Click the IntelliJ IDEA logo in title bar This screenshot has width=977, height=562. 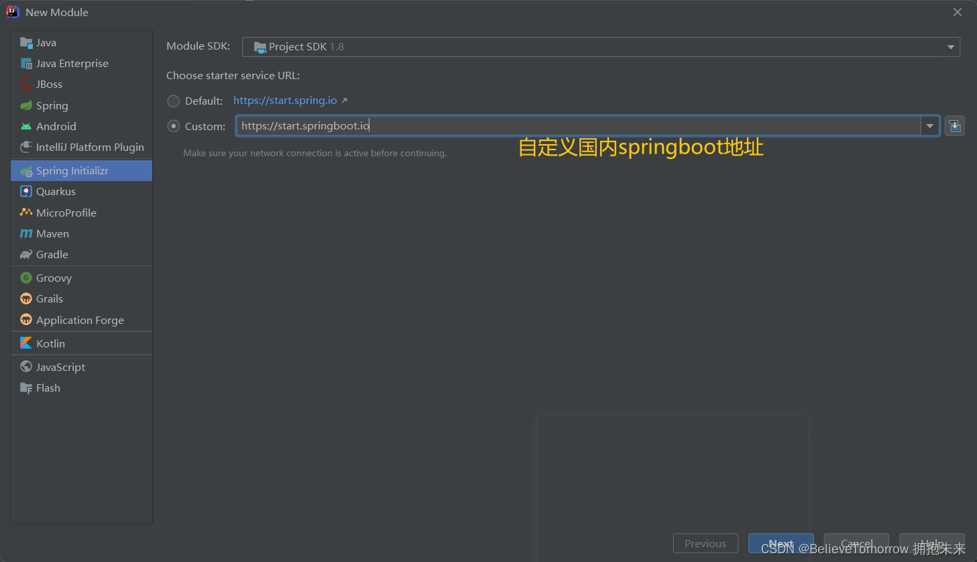12,11
